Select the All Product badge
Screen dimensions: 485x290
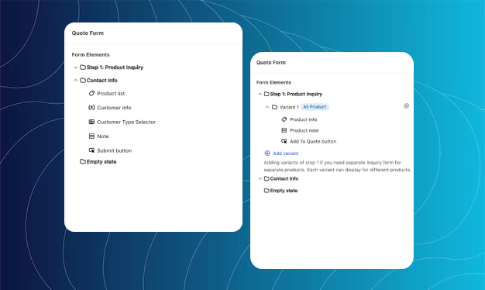click(315, 107)
